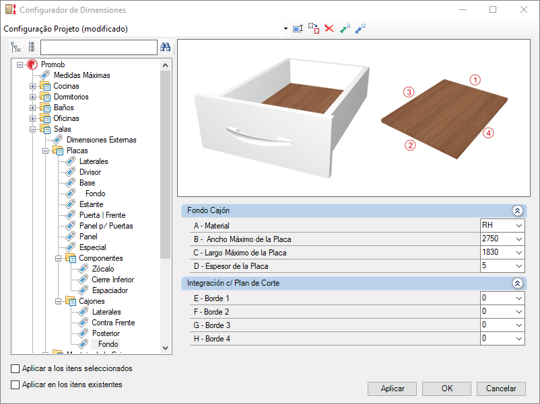Image resolution: width=540 pixels, height=404 pixels.
Task: Click tree scrollbar down arrow
Action: point(166,348)
